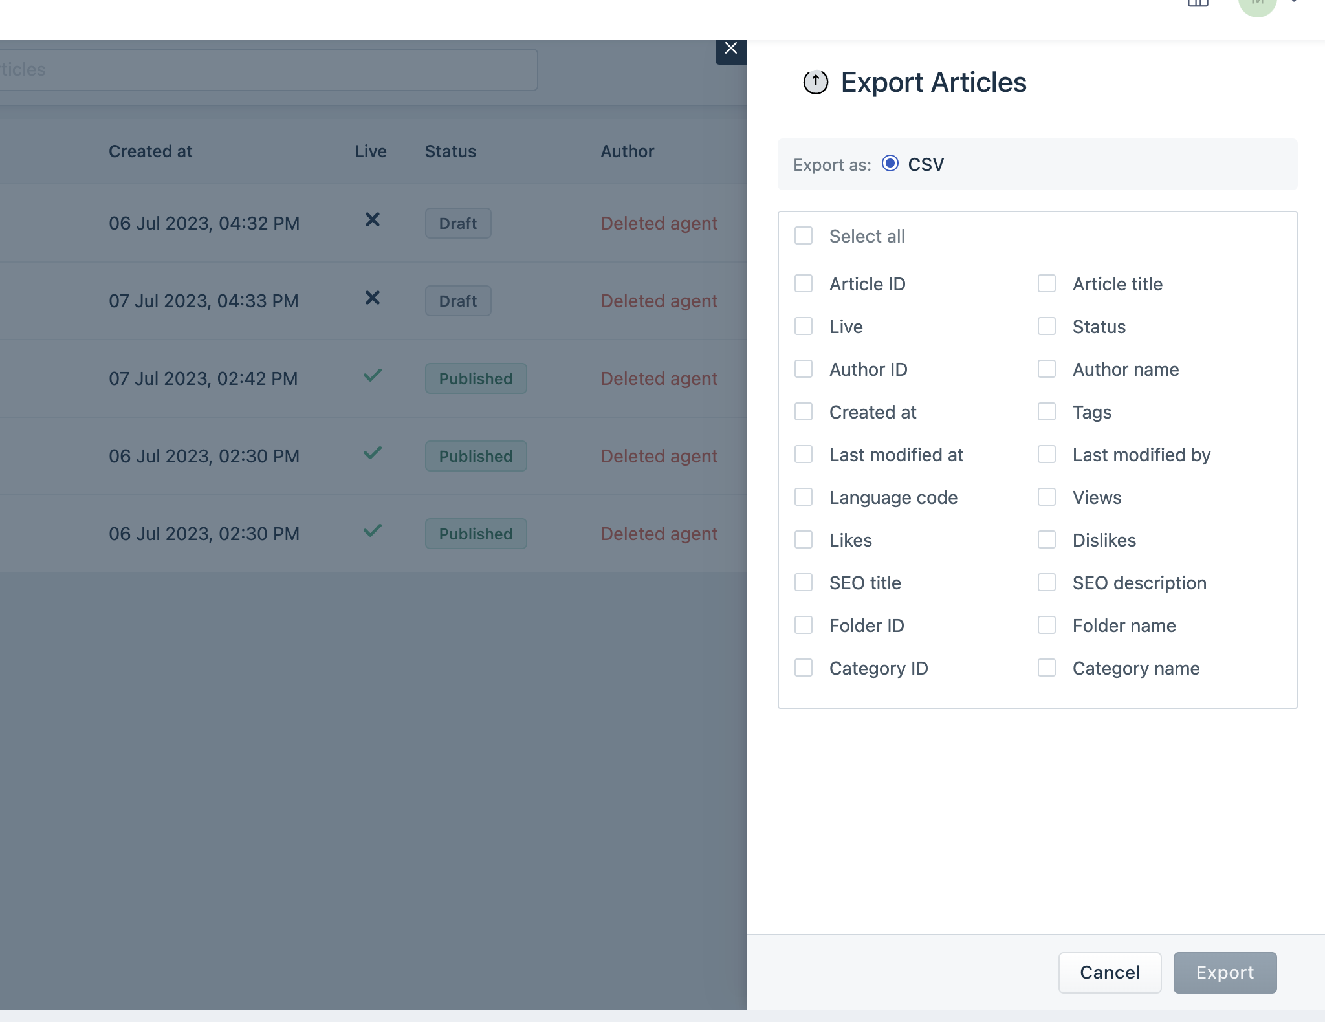Select the CSV export format radio
The height and width of the screenshot is (1022, 1325).
pyautogui.click(x=890, y=164)
